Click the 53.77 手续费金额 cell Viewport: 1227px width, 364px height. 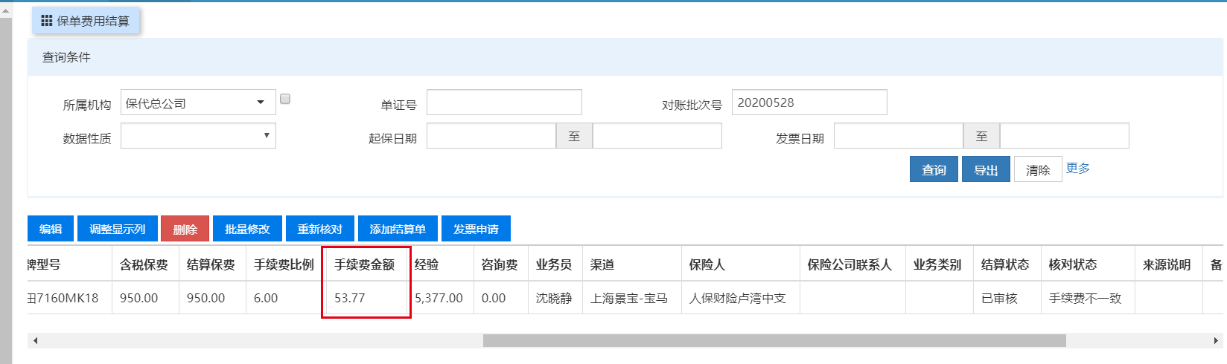(x=365, y=298)
